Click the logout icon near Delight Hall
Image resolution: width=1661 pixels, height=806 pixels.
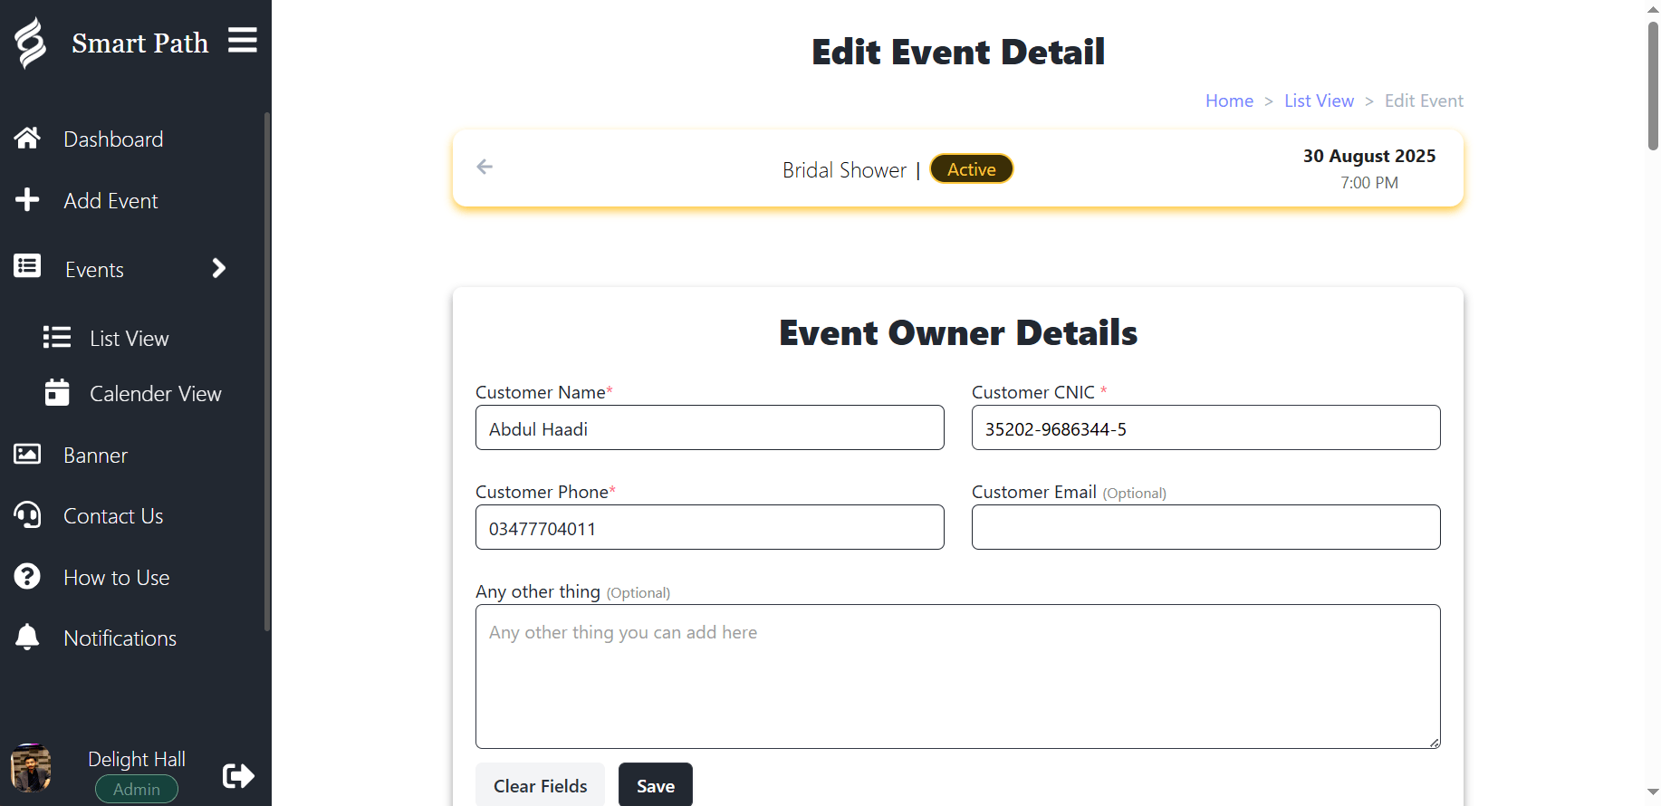(238, 776)
